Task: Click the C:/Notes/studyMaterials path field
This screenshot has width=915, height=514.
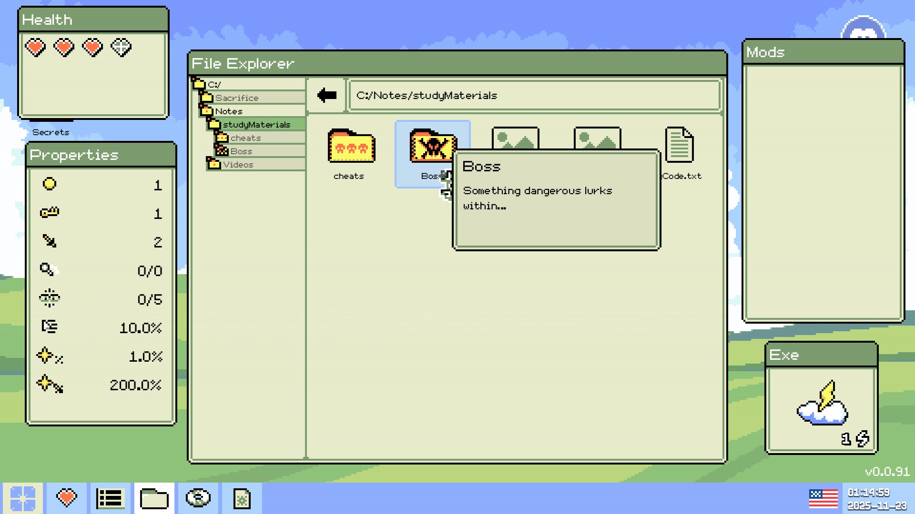Action: click(x=534, y=96)
